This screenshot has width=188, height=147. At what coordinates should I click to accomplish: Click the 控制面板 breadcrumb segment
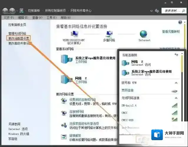pyautogui.click(x=34, y=11)
